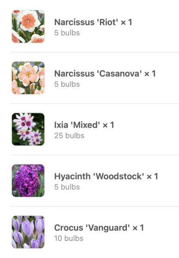The height and width of the screenshot is (258, 179).
Task: Click '5 bulbs' under Narcissus 'Casanova'
Action: (67, 84)
